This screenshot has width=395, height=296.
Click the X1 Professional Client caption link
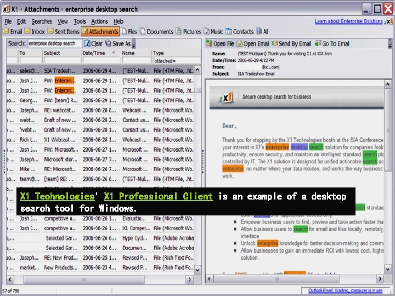[159, 196]
